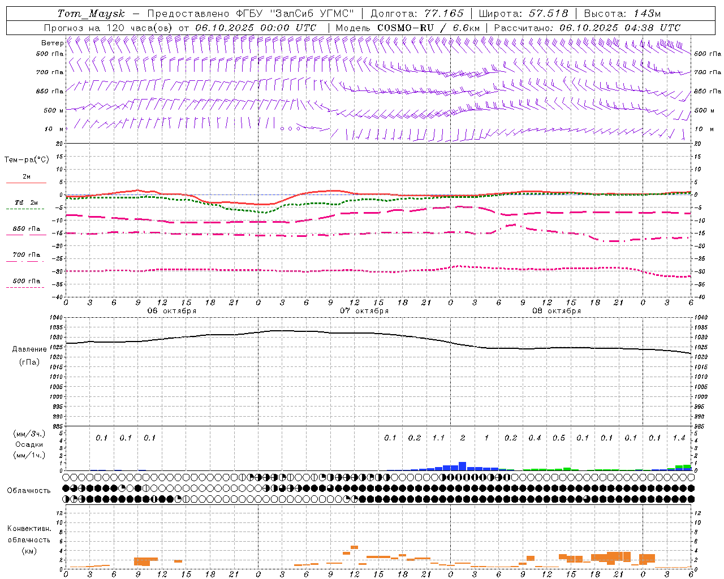Viewport: 724px width, 579px height.
Task: Click the station name Tom_Maysk in header
Action: (x=91, y=14)
